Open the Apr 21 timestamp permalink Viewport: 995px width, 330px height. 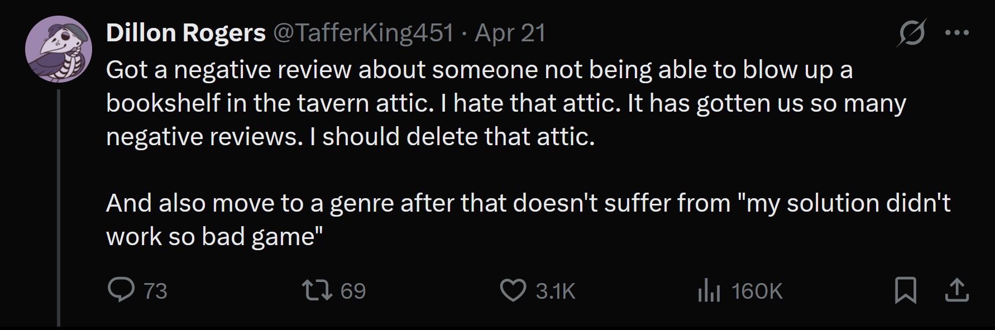click(x=510, y=33)
